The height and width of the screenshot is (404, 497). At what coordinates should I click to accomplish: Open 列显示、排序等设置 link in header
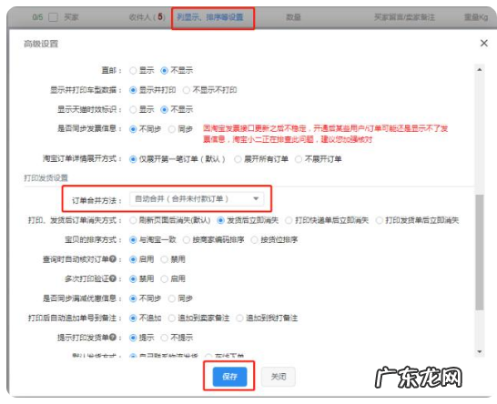[x=210, y=17]
